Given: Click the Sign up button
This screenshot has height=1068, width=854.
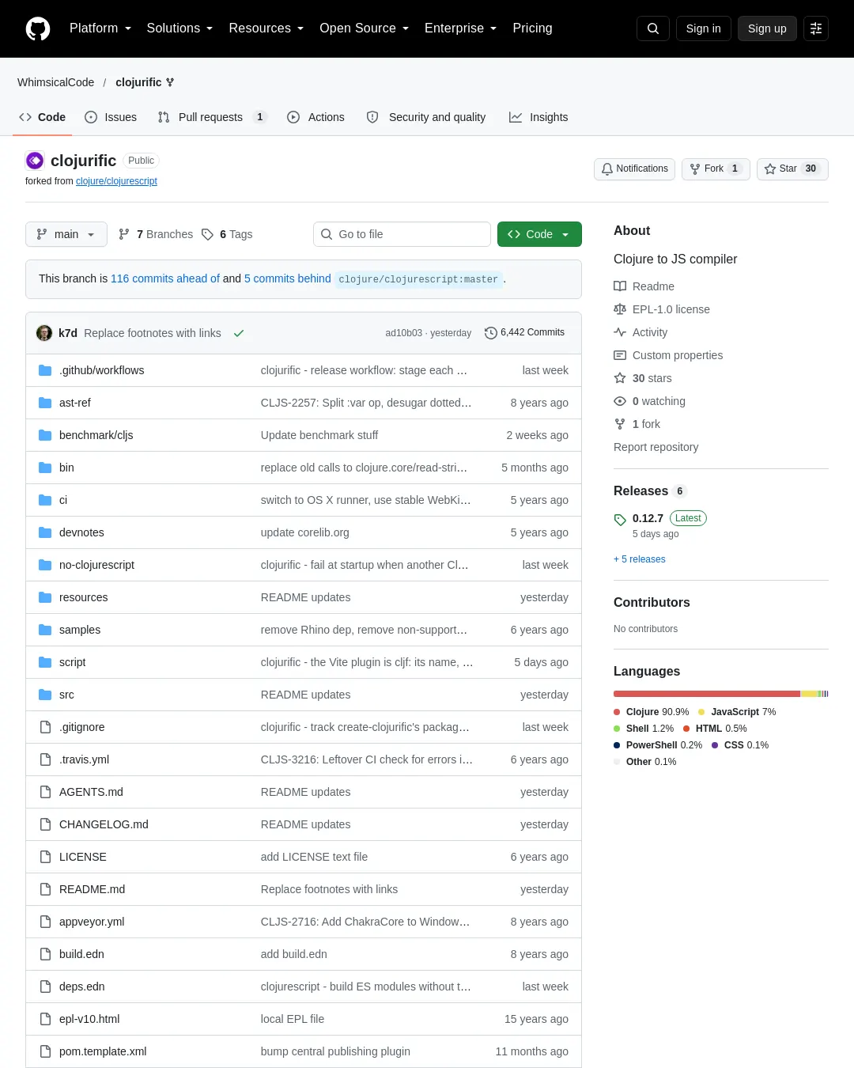Looking at the screenshot, I should pyautogui.click(x=767, y=28).
